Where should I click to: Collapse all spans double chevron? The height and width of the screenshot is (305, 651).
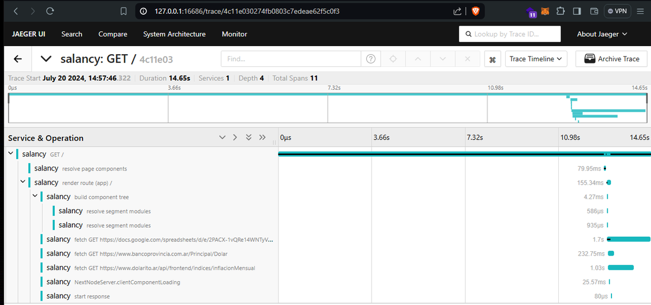[248, 137]
